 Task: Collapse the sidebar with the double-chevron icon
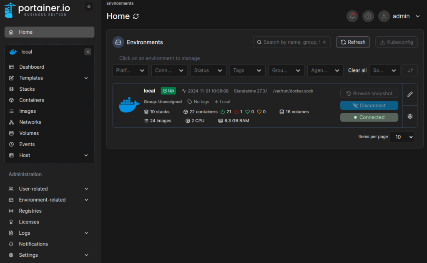pos(89,7)
